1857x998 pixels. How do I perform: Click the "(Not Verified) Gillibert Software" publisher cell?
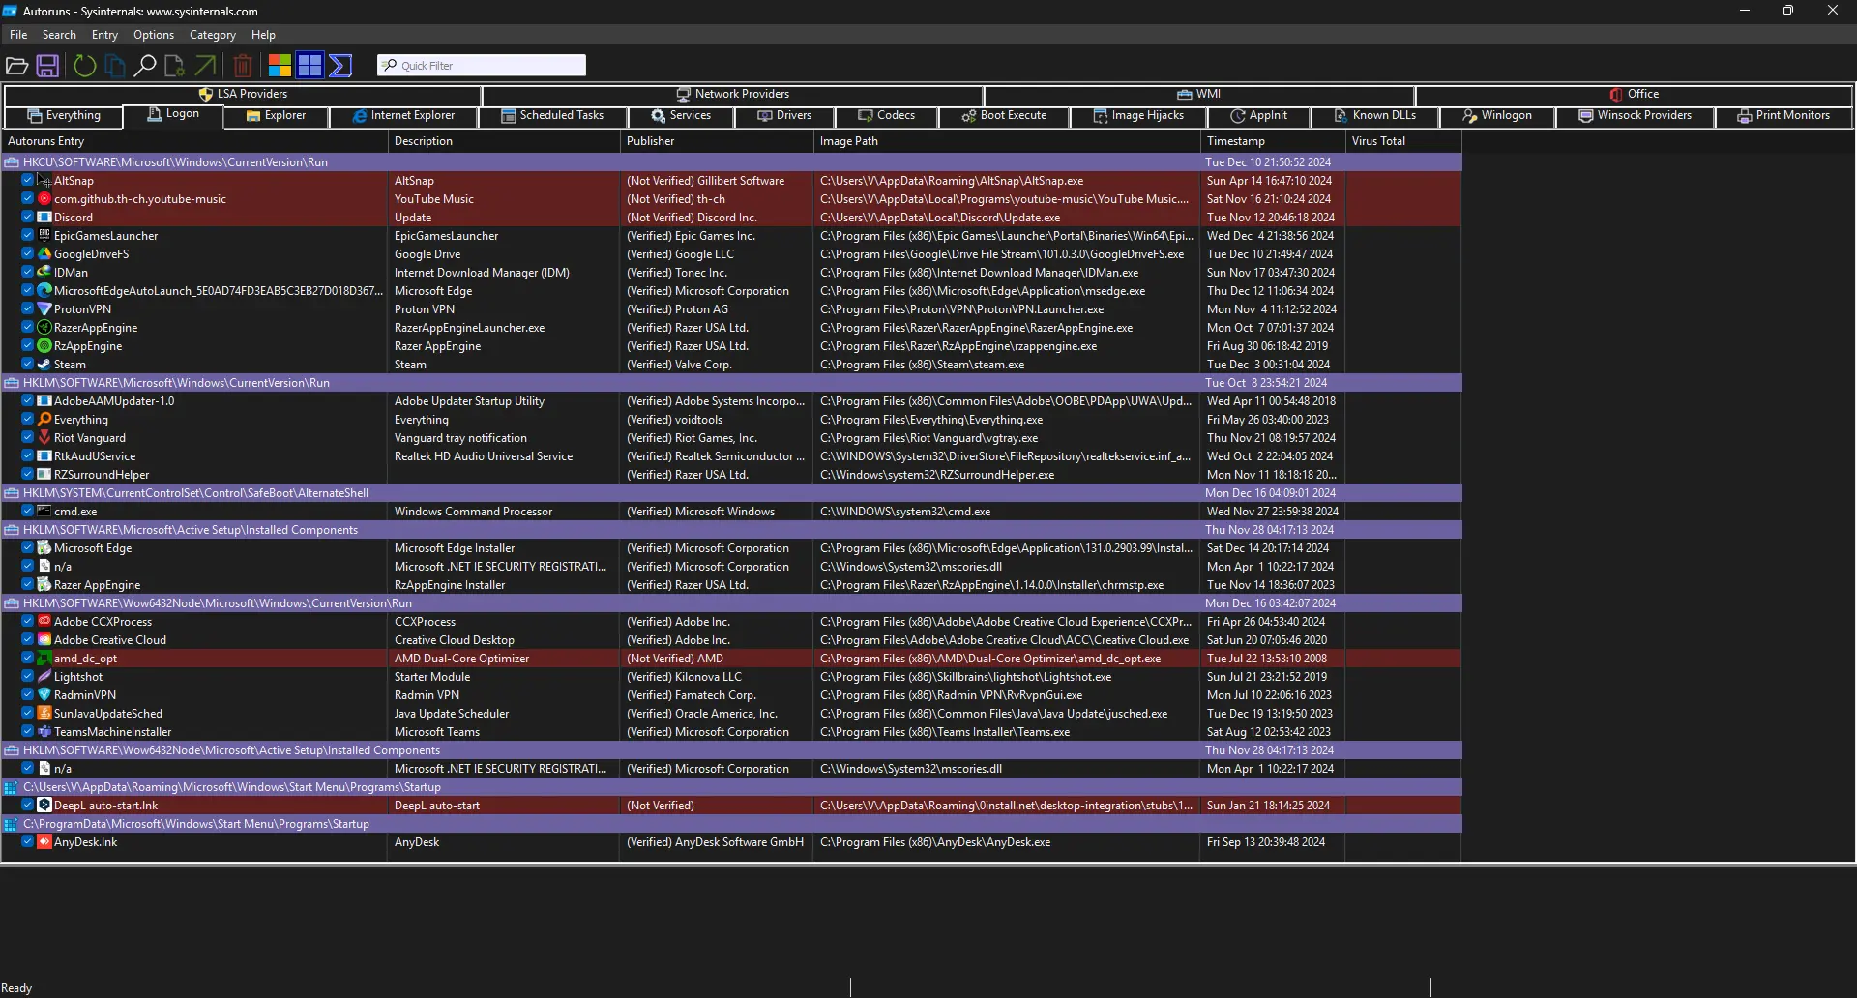coord(705,181)
